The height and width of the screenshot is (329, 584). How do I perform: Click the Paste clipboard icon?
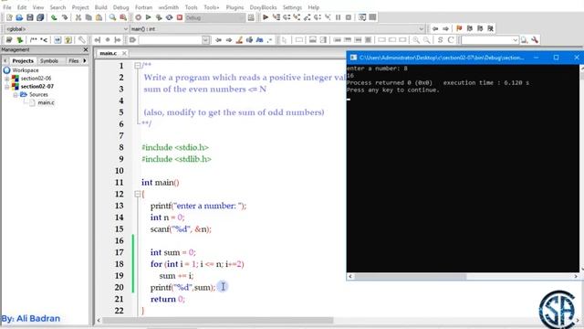(99, 17)
